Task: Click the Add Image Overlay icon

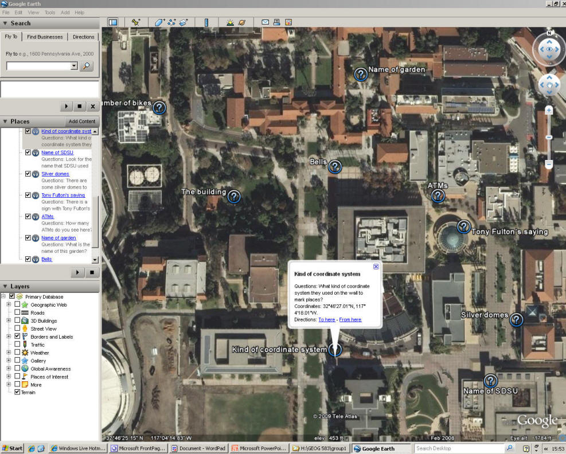Action: pos(184,22)
